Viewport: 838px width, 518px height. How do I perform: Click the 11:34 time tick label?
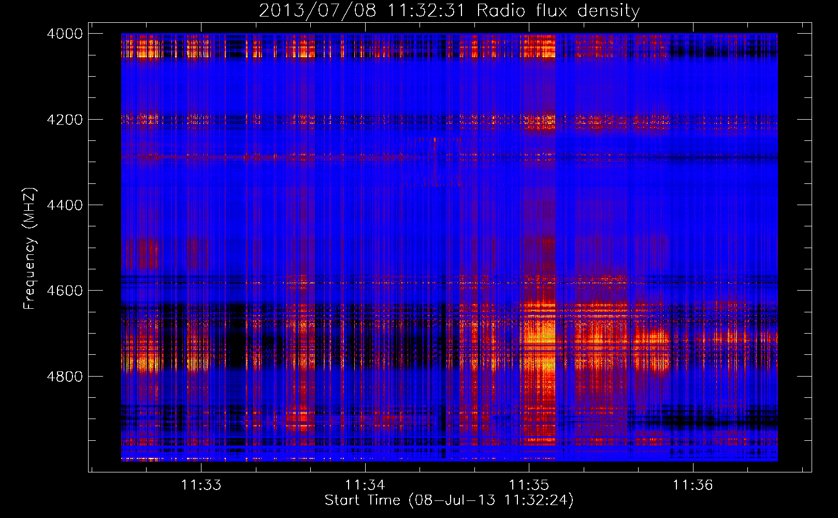click(x=365, y=485)
